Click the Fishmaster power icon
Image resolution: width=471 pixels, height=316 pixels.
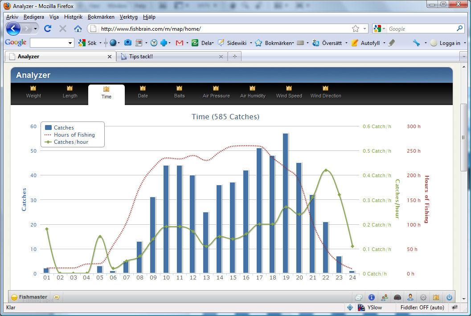tap(449, 297)
